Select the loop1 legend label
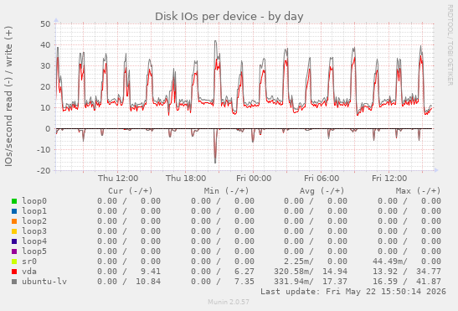 (x=34, y=211)
